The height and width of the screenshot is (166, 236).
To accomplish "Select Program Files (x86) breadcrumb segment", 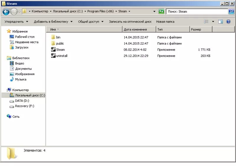I will tap(100, 11).
